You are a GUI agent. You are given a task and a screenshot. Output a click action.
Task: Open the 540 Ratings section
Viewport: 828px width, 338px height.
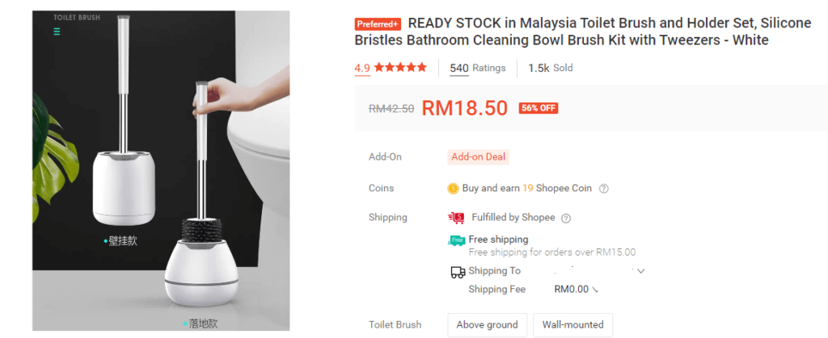(x=477, y=68)
